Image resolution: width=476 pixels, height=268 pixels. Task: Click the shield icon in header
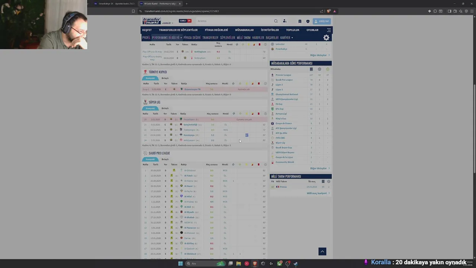(308, 21)
